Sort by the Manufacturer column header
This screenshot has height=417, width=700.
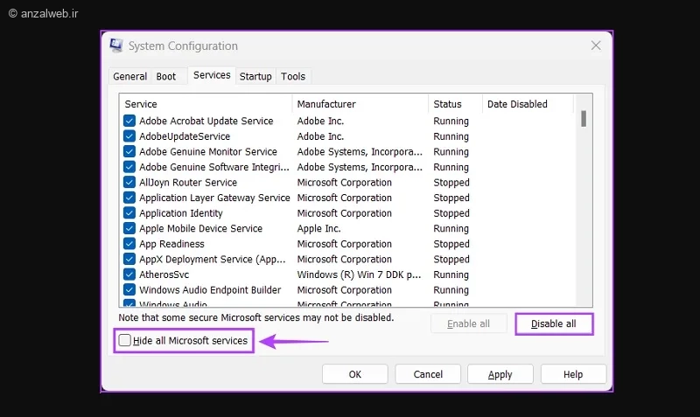point(360,104)
